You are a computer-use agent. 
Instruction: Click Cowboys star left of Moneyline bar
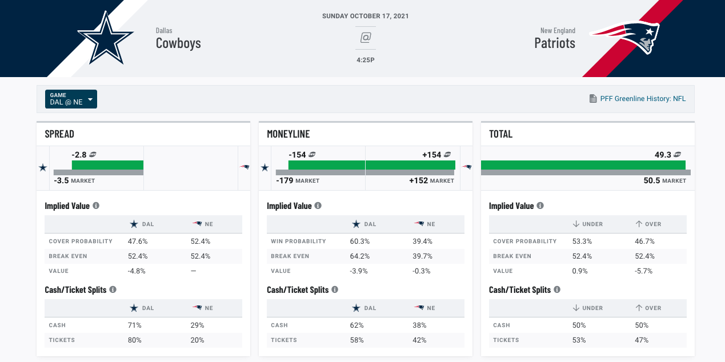(x=265, y=167)
